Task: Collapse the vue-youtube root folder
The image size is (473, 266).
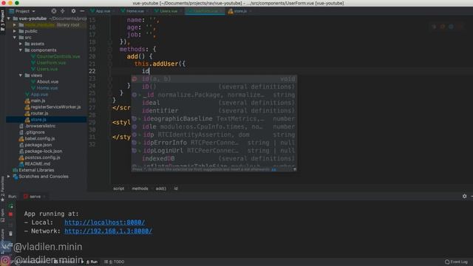Action: point(9,18)
